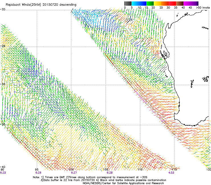The image size is (211, 185).
Task: Click the '30' legend scale label
Action: [x=168, y=8]
